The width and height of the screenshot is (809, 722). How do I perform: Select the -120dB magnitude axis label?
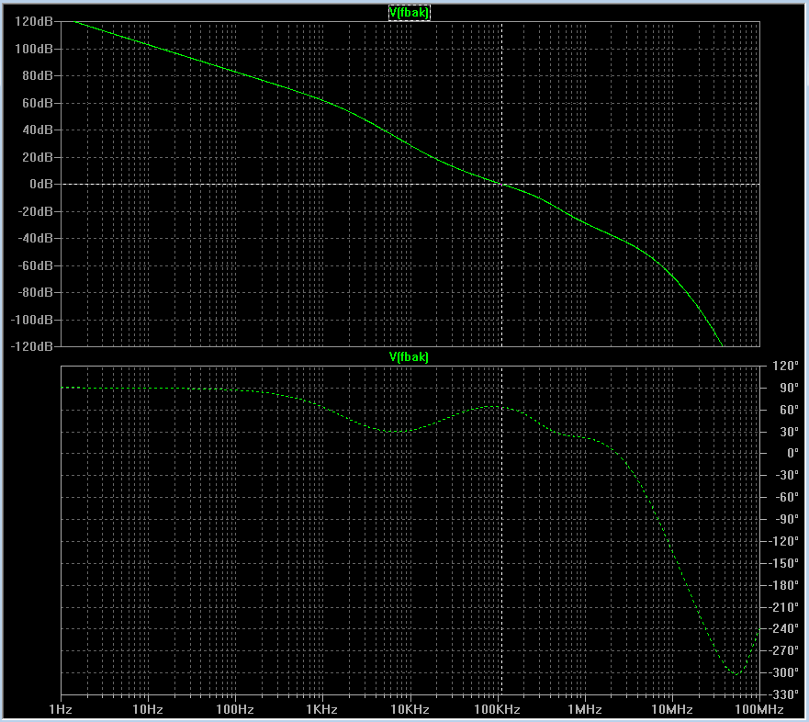[31, 347]
